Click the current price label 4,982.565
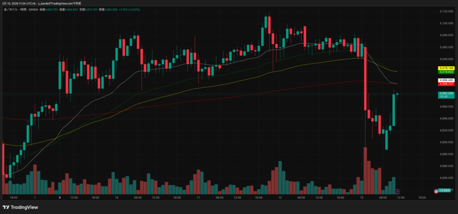Viewport: 458px width, 214px height. [x=446, y=94]
